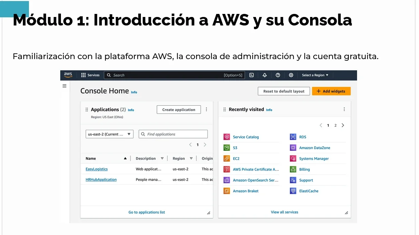This screenshot has width=419, height=235.
Task: Open CloudShell terminal icon in header
Action: point(252,75)
